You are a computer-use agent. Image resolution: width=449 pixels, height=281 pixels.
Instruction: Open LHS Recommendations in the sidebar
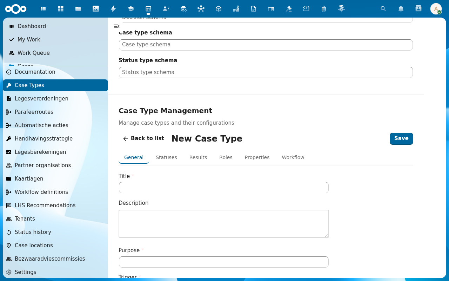(x=55, y=205)
